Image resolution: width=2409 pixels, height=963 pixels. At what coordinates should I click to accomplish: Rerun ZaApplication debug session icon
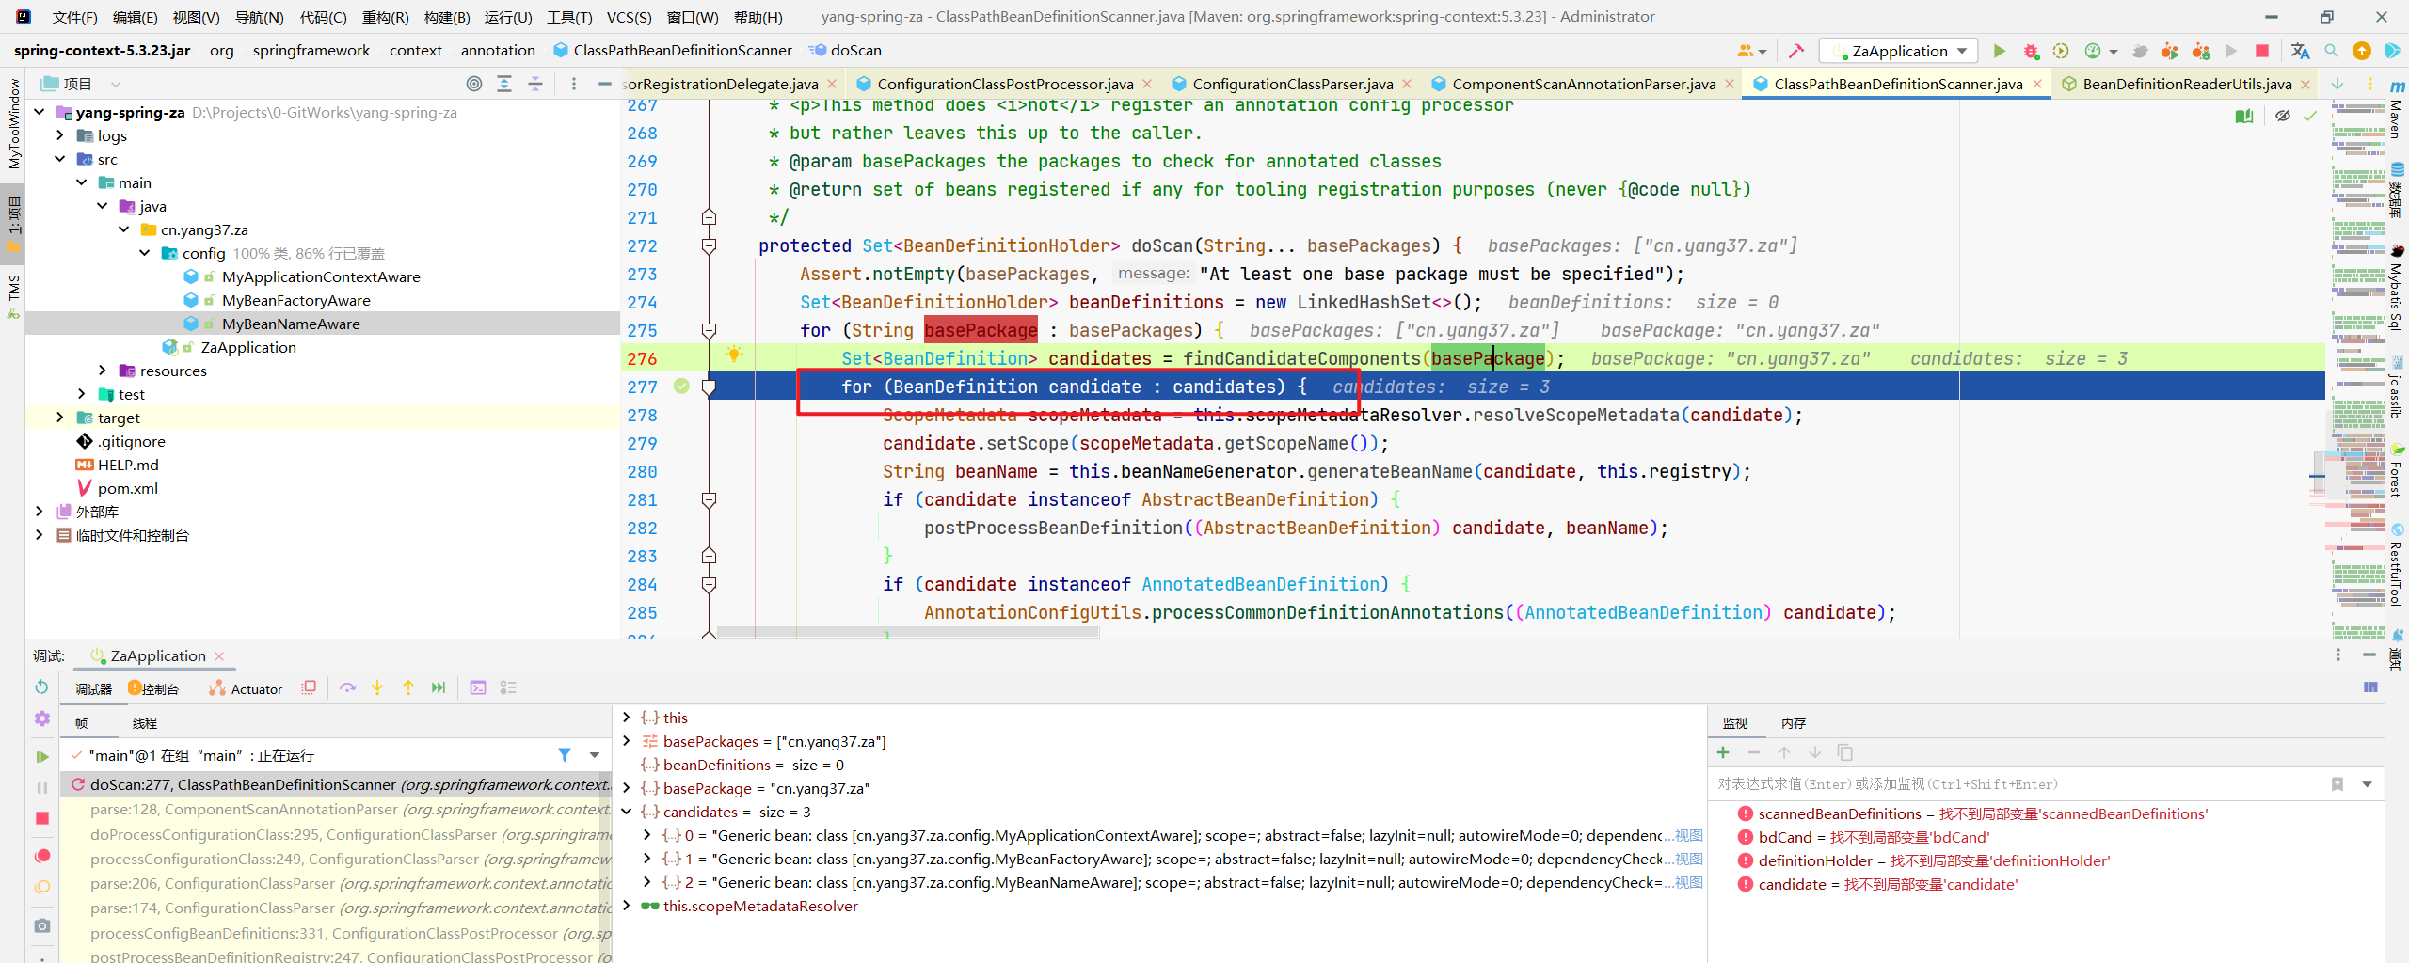pos(41,687)
